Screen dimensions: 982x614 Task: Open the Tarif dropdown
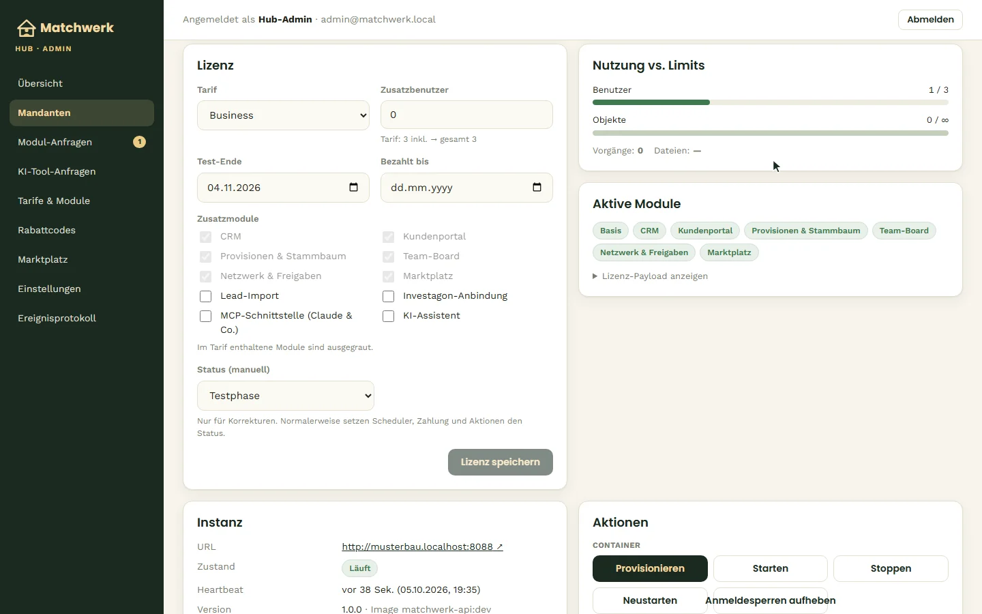283,115
